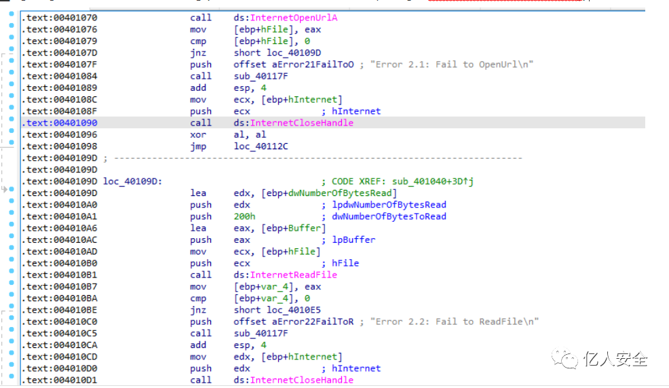Select the xor mnemonic at 00401096

[198, 135]
